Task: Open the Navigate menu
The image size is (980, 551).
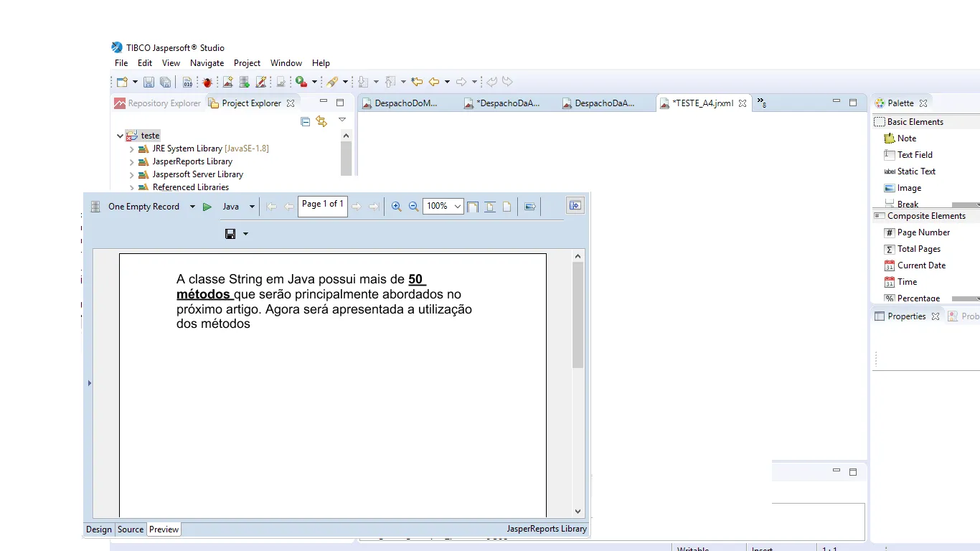Action: pos(207,63)
